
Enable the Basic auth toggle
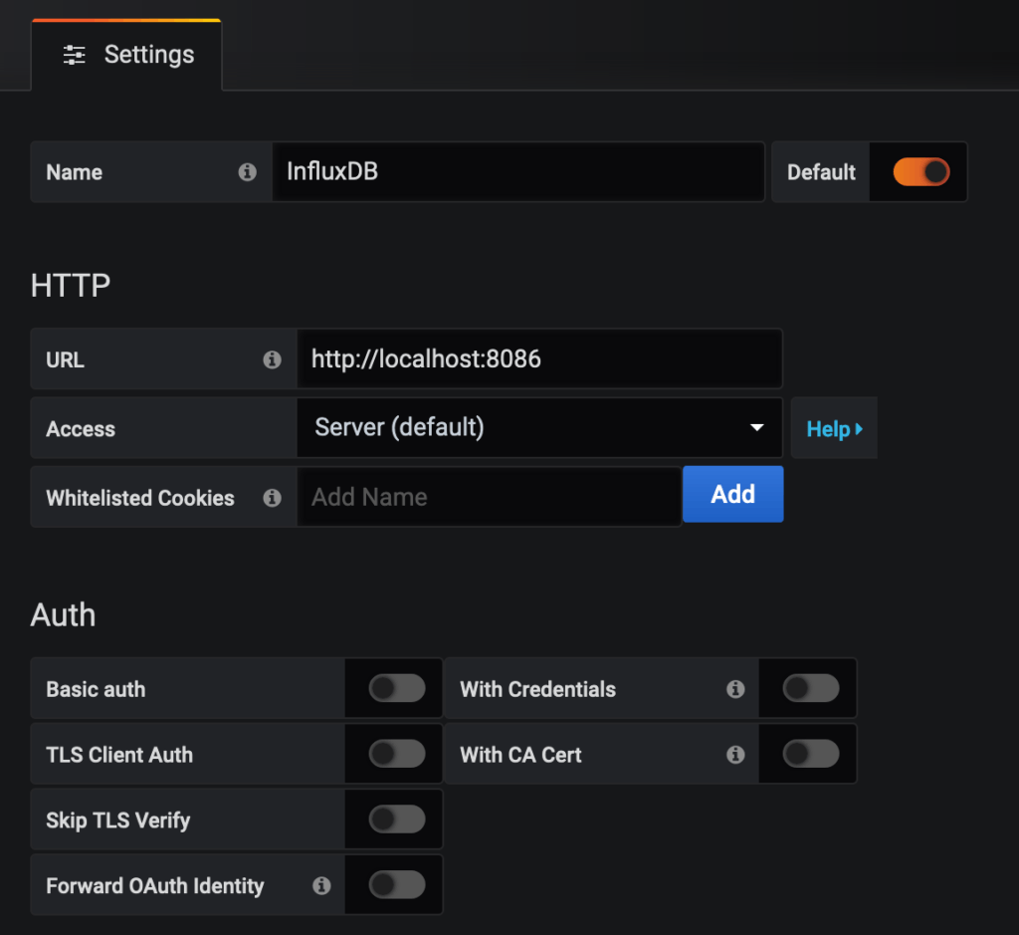click(x=396, y=689)
